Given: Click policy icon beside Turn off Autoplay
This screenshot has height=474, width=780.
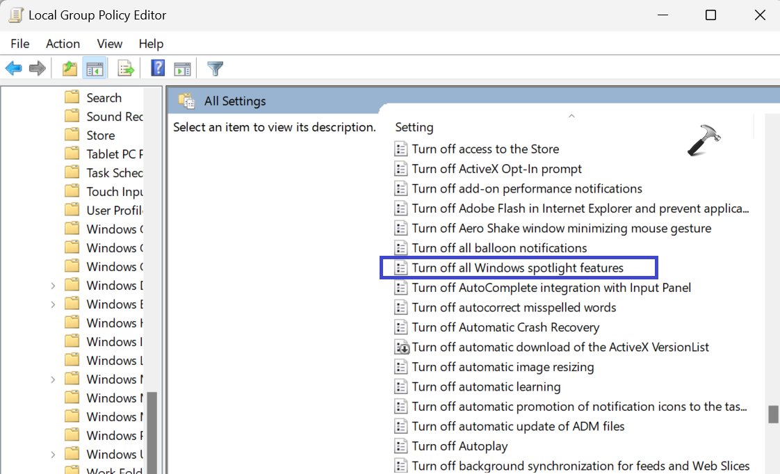Looking at the screenshot, I should [x=401, y=446].
